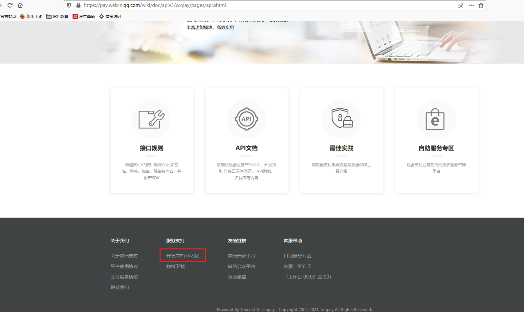The width and height of the screenshot is (524, 312).
Task: Click the API文档 gear icon
Action: pyautogui.click(x=247, y=119)
